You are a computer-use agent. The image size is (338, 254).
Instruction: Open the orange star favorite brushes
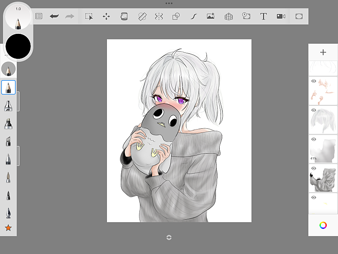click(8, 228)
